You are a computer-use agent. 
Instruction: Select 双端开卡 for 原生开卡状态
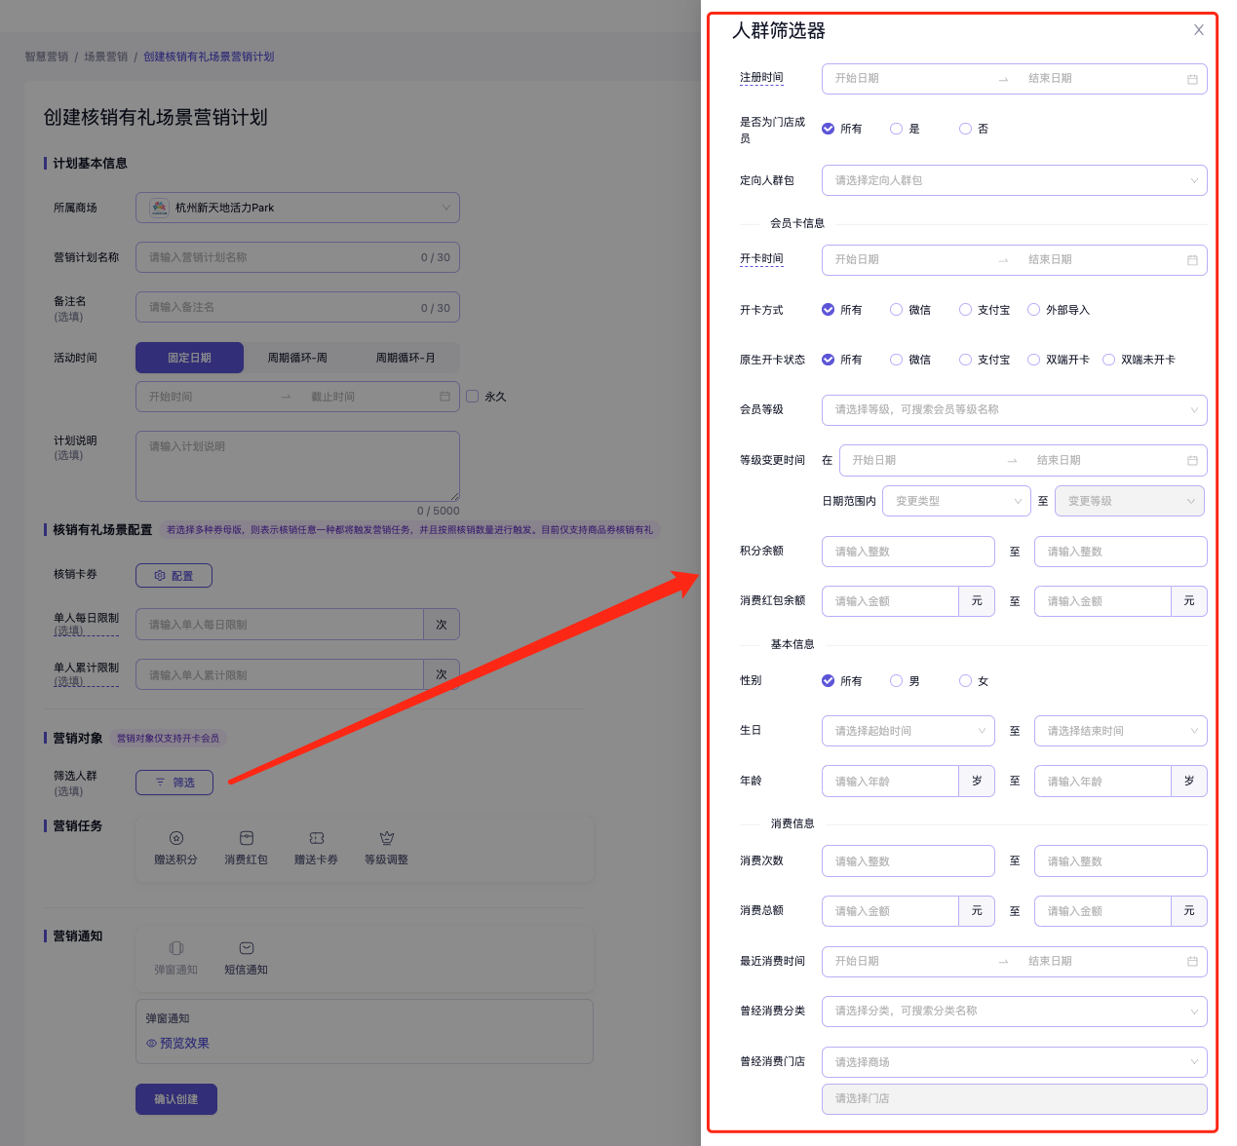pyautogui.click(x=1034, y=360)
